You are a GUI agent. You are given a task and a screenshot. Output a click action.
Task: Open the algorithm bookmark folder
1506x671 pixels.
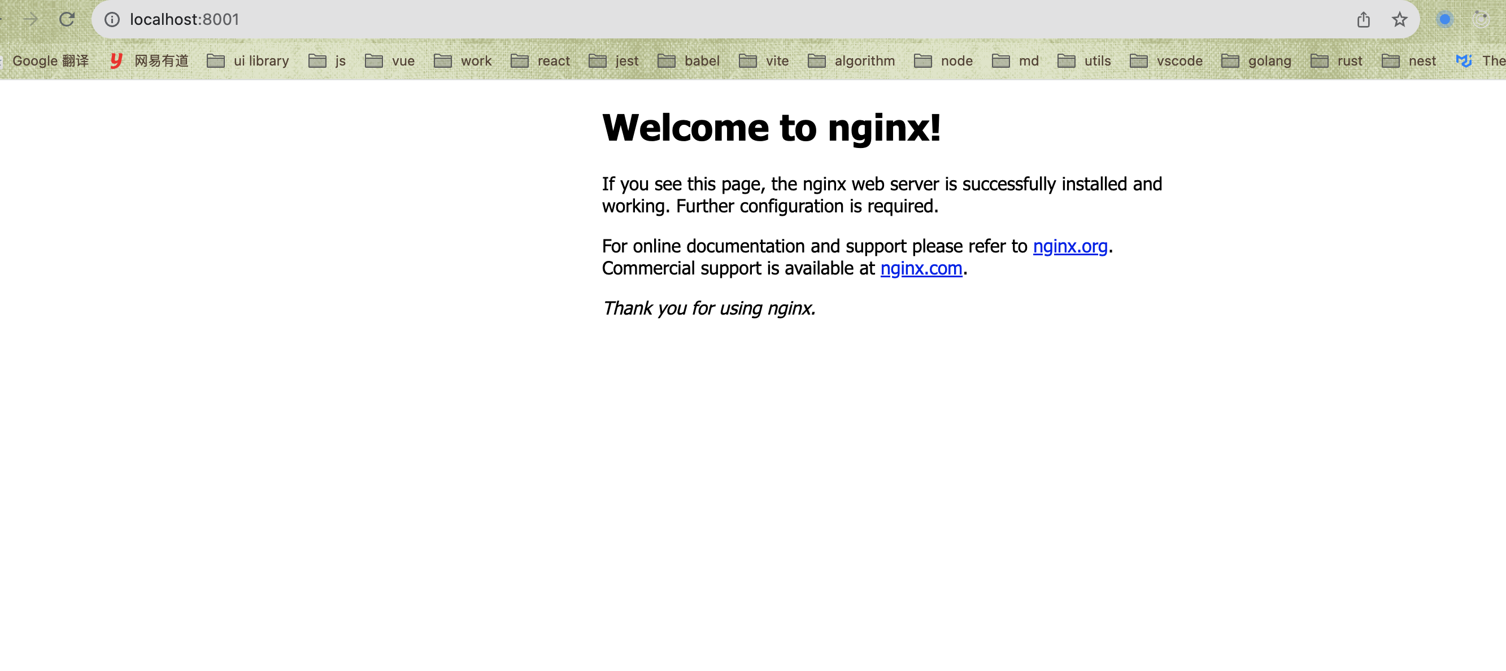click(x=851, y=61)
